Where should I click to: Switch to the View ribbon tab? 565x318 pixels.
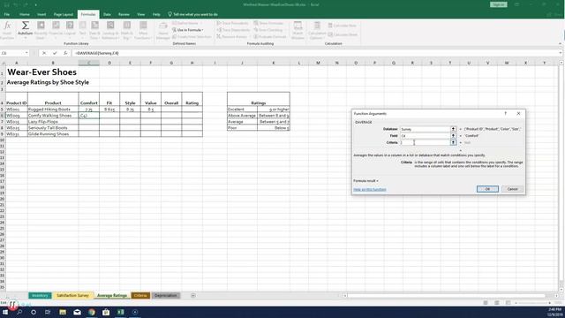(141, 14)
